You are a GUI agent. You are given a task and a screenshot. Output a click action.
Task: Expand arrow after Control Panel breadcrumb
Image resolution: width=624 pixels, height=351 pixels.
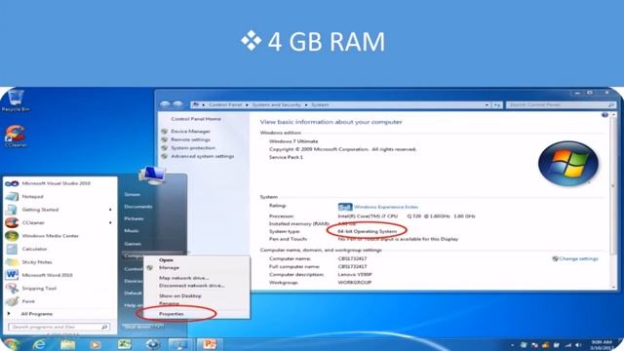[x=247, y=105]
